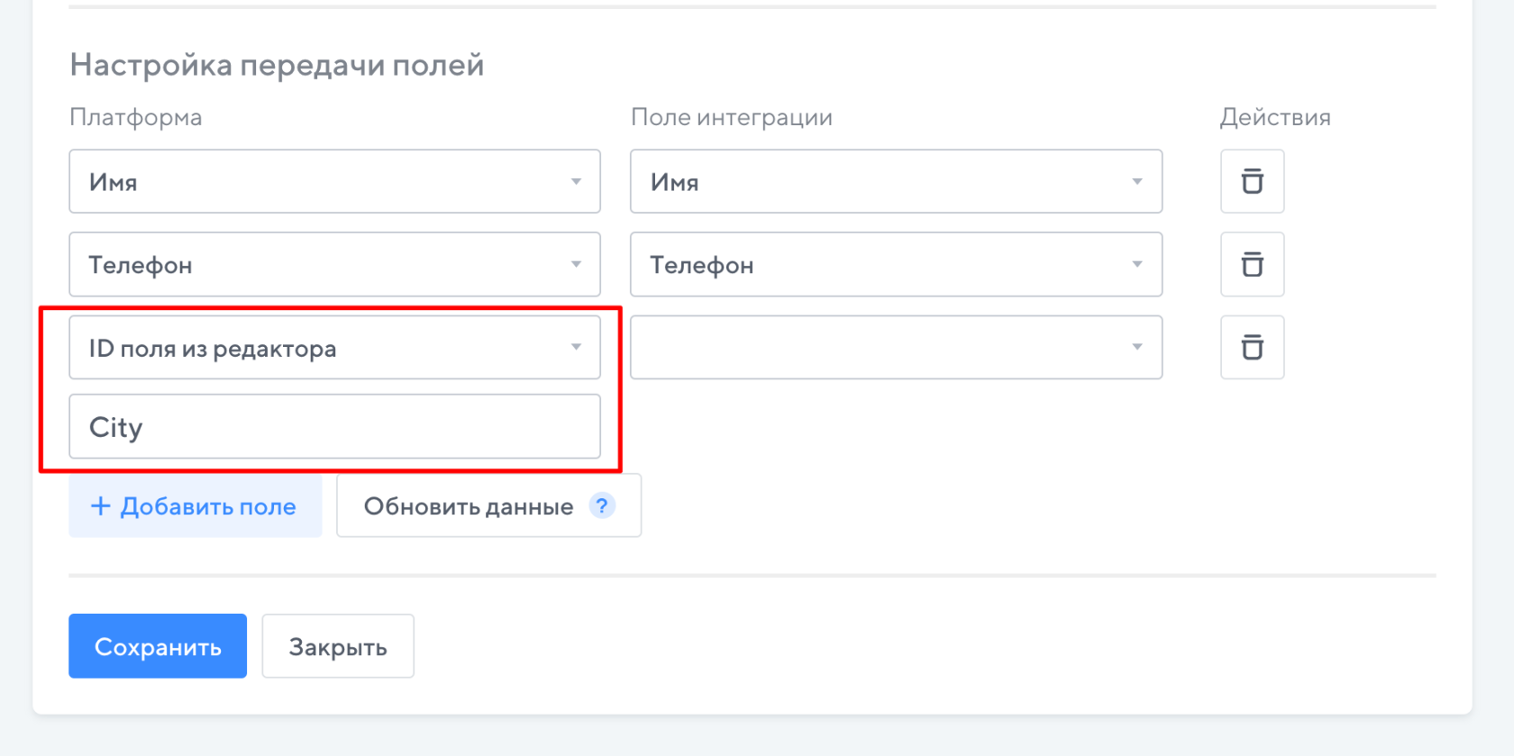The image size is (1514, 756).
Task: Click the plus icon in Добавить поле
Action: 101,506
